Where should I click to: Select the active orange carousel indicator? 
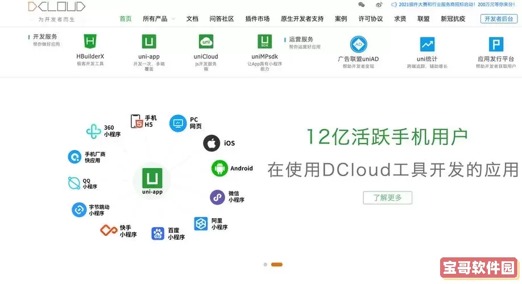pos(277,265)
